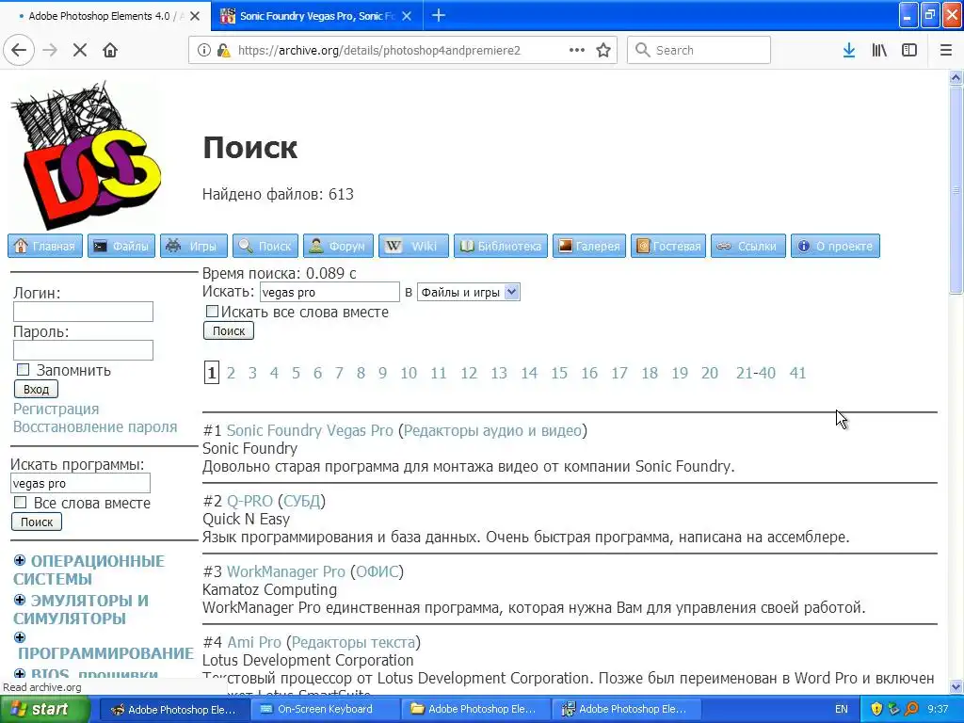Enable Все слова вместе in sidebar
Image resolution: width=964 pixels, height=723 pixels.
point(21,503)
